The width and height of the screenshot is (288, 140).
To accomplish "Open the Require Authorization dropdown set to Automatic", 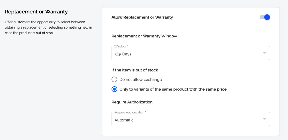I will 191,119.
